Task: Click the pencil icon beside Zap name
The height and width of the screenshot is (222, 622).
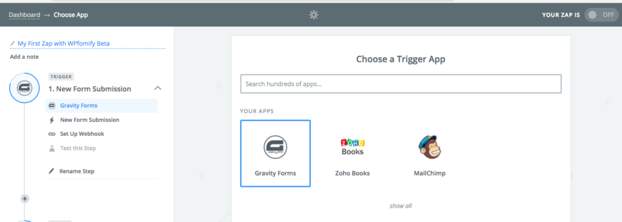Action: point(13,44)
